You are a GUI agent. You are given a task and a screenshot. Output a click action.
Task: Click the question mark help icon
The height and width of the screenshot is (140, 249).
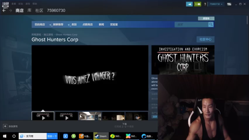[x=205, y=4]
